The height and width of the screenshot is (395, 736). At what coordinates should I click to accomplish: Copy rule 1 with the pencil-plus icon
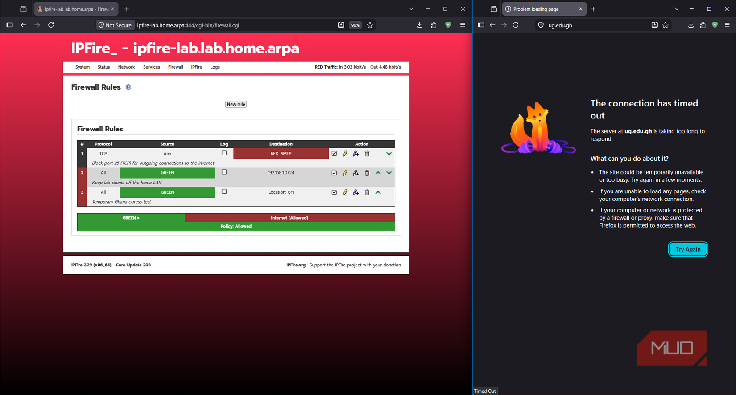[356, 154]
